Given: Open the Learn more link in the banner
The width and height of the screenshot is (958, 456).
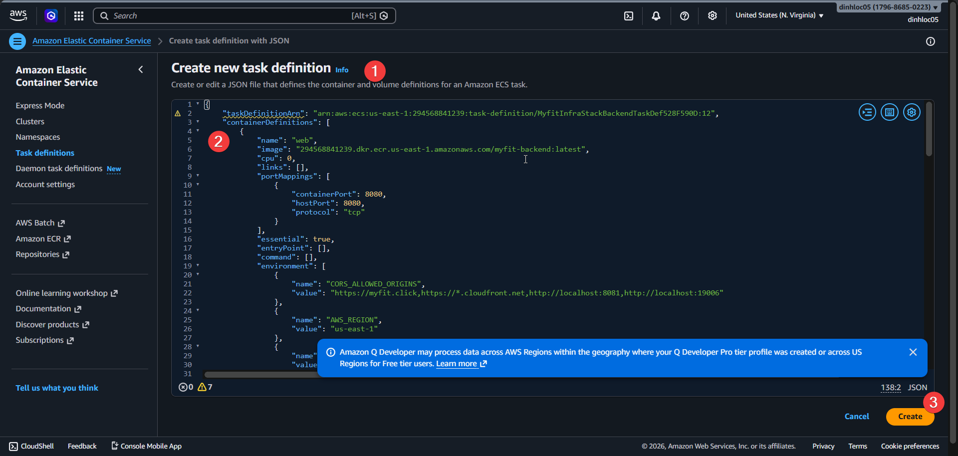Looking at the screenshot, I should coord(457,364).
